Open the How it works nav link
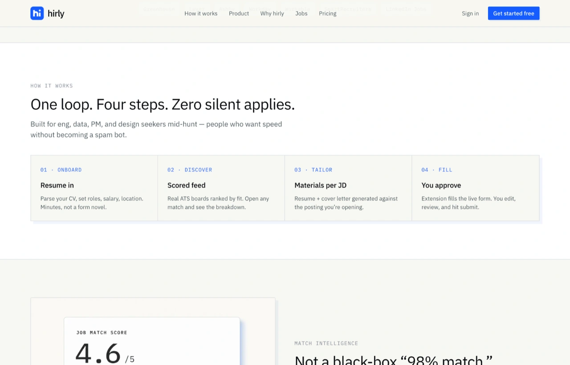This screenshot has height=365, width=570. (x=201, y=13)
